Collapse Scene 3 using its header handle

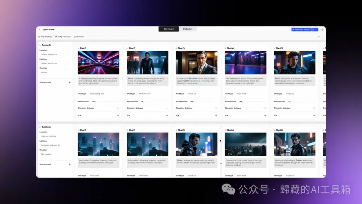40,45
